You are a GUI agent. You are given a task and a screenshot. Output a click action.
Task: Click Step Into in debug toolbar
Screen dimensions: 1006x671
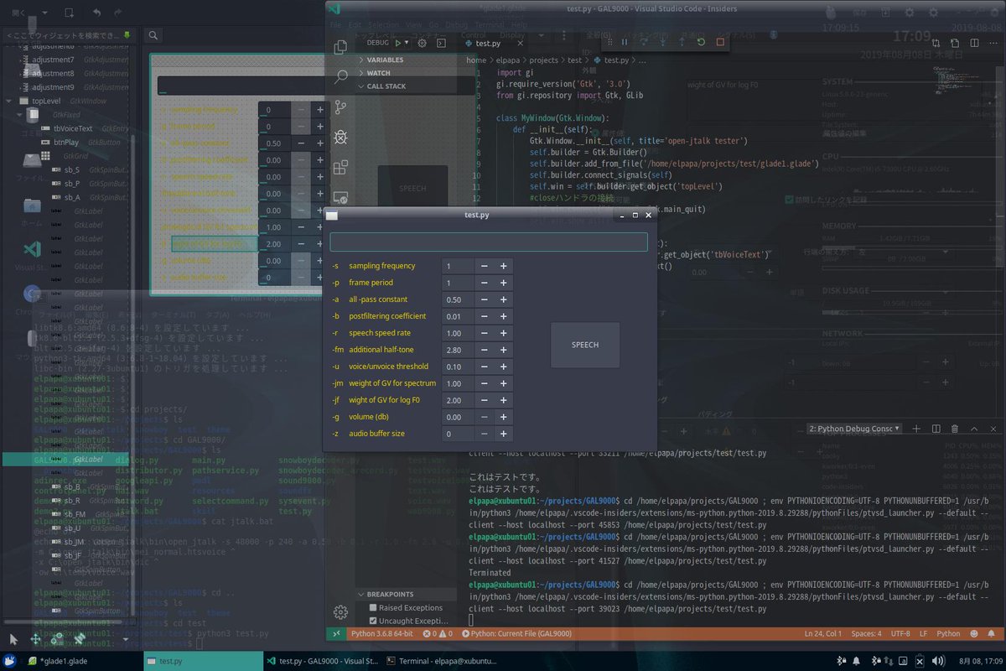click(663, 42)
